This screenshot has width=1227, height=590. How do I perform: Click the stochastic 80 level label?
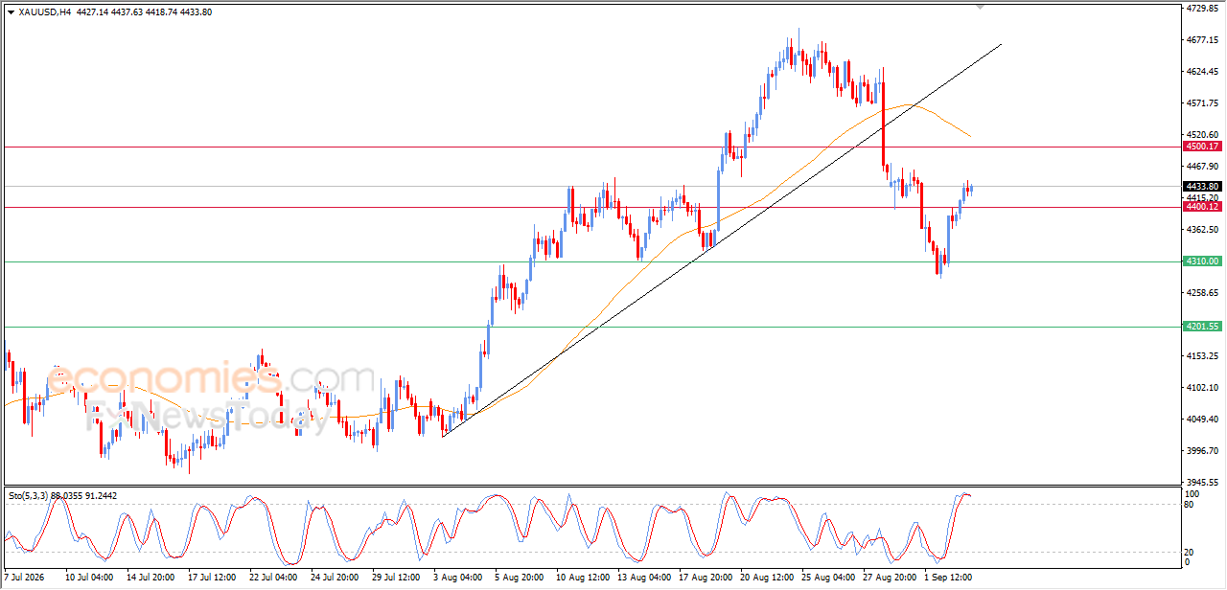(1191, 504)
